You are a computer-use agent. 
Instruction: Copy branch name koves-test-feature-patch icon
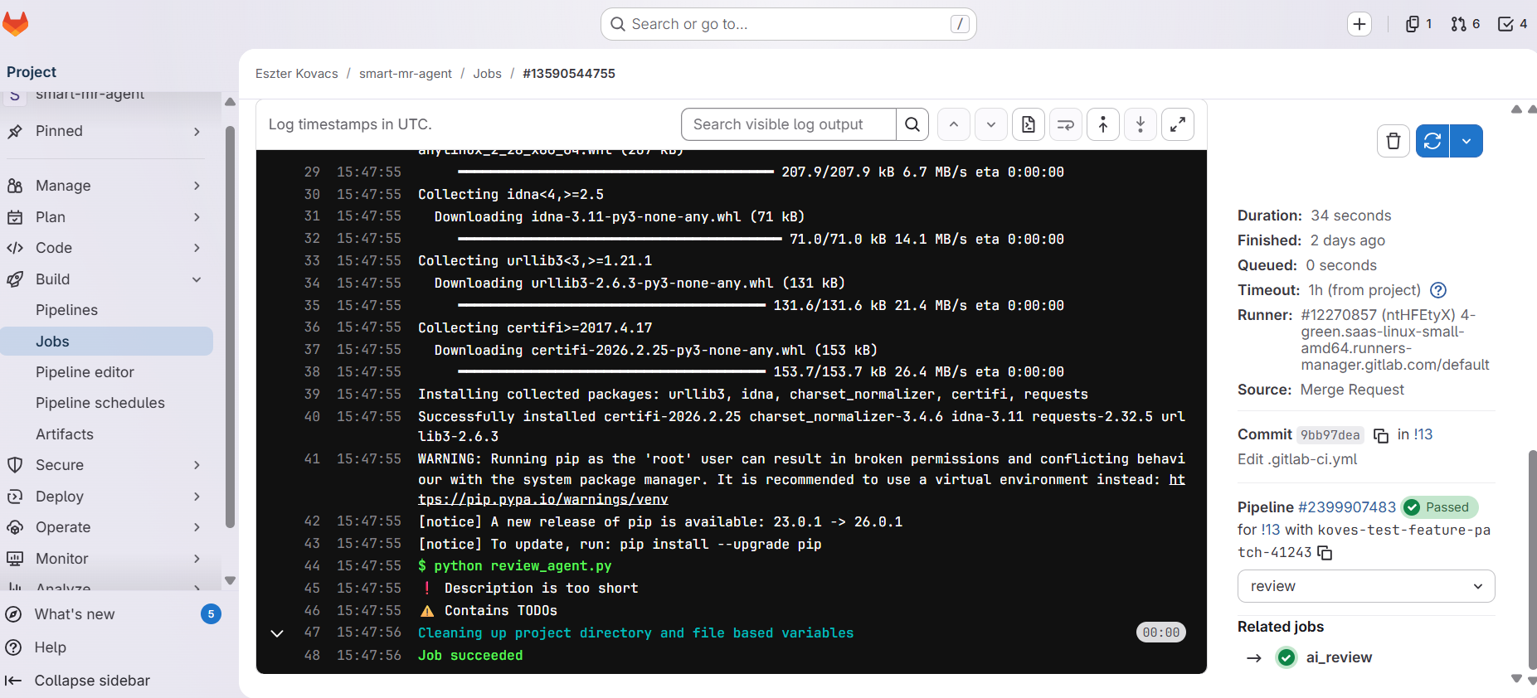click(1325, 553)
